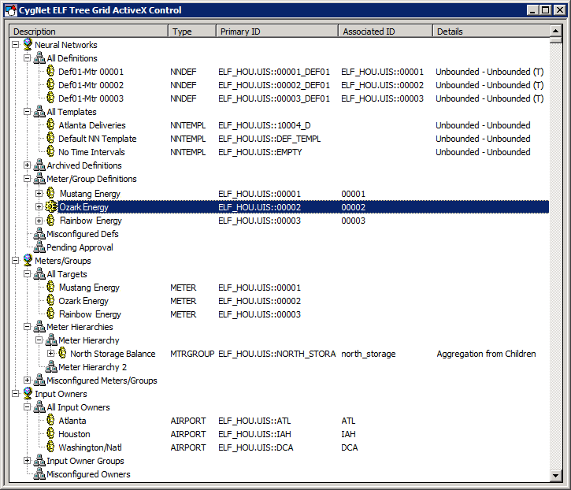Click the Misconfigured Defs network icon

[39, 233]
